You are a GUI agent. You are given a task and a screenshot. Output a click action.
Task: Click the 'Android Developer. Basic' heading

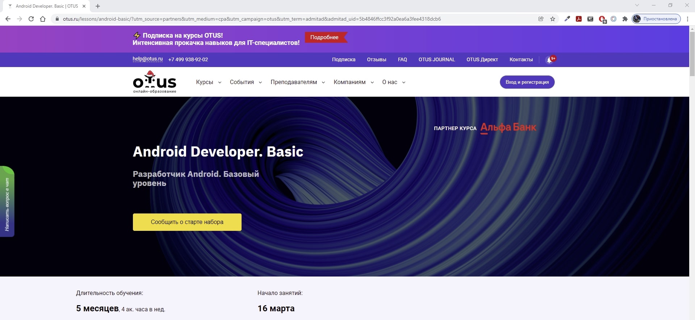tap(218, 151)
